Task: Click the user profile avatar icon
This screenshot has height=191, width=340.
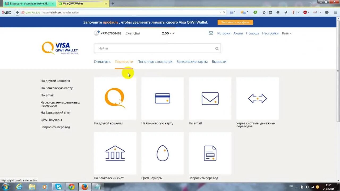Action: (96, 33)
